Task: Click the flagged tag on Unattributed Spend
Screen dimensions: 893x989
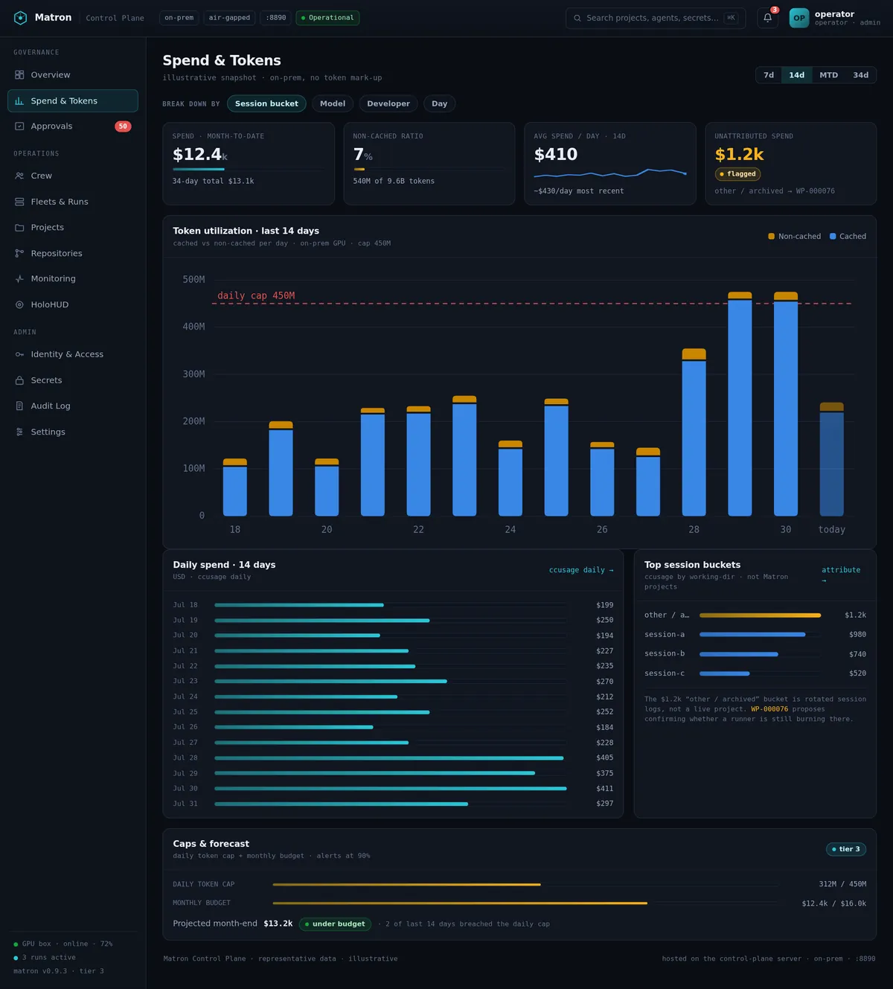Action: tap(737, 174)
